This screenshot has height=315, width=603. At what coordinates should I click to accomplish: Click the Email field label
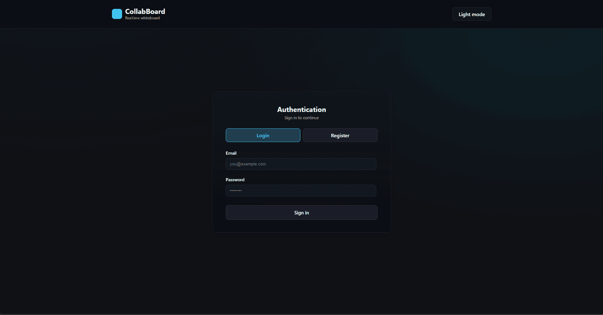coord(231,153)
